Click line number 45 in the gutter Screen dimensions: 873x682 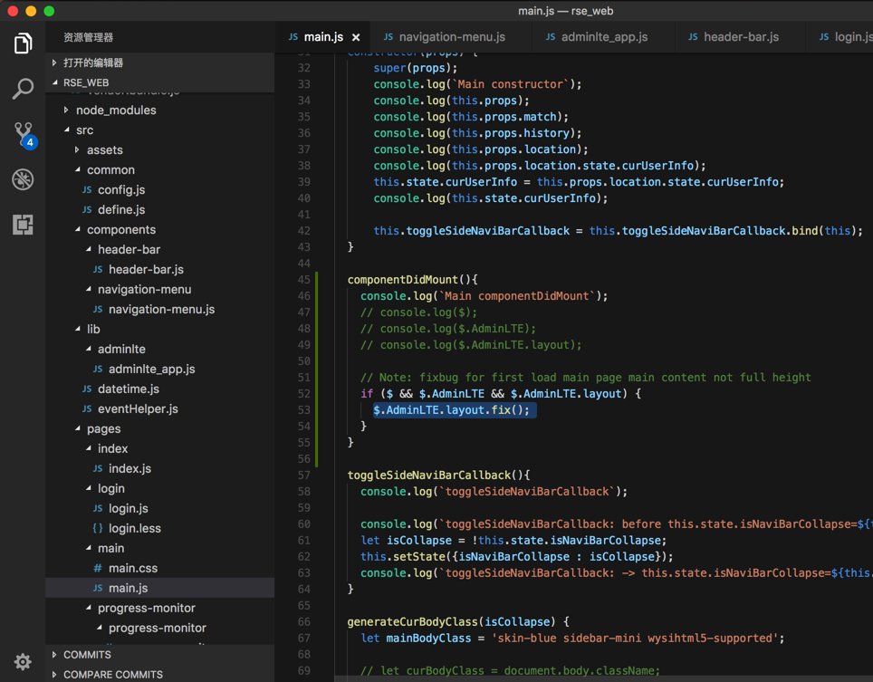tap(303, 279)
